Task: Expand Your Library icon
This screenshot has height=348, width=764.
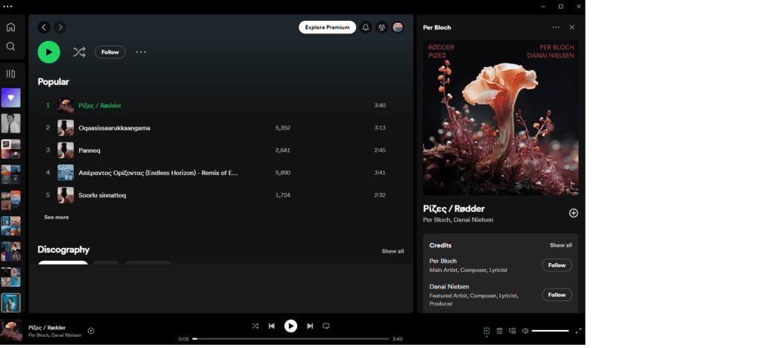Action: coord(10,74)
